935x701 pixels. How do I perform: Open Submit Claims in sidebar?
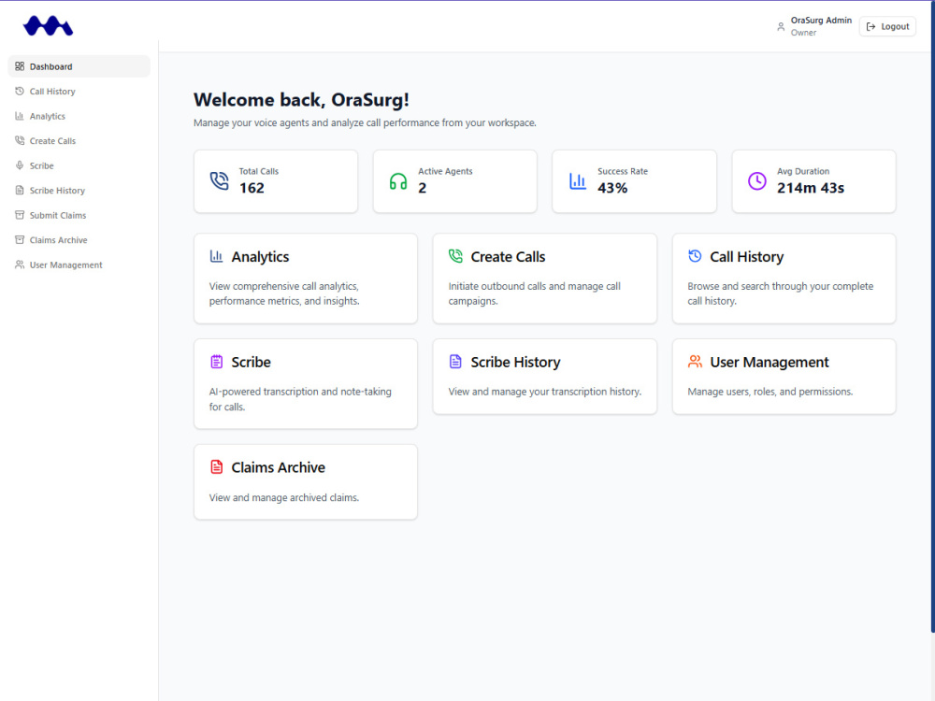coord(79,215)
